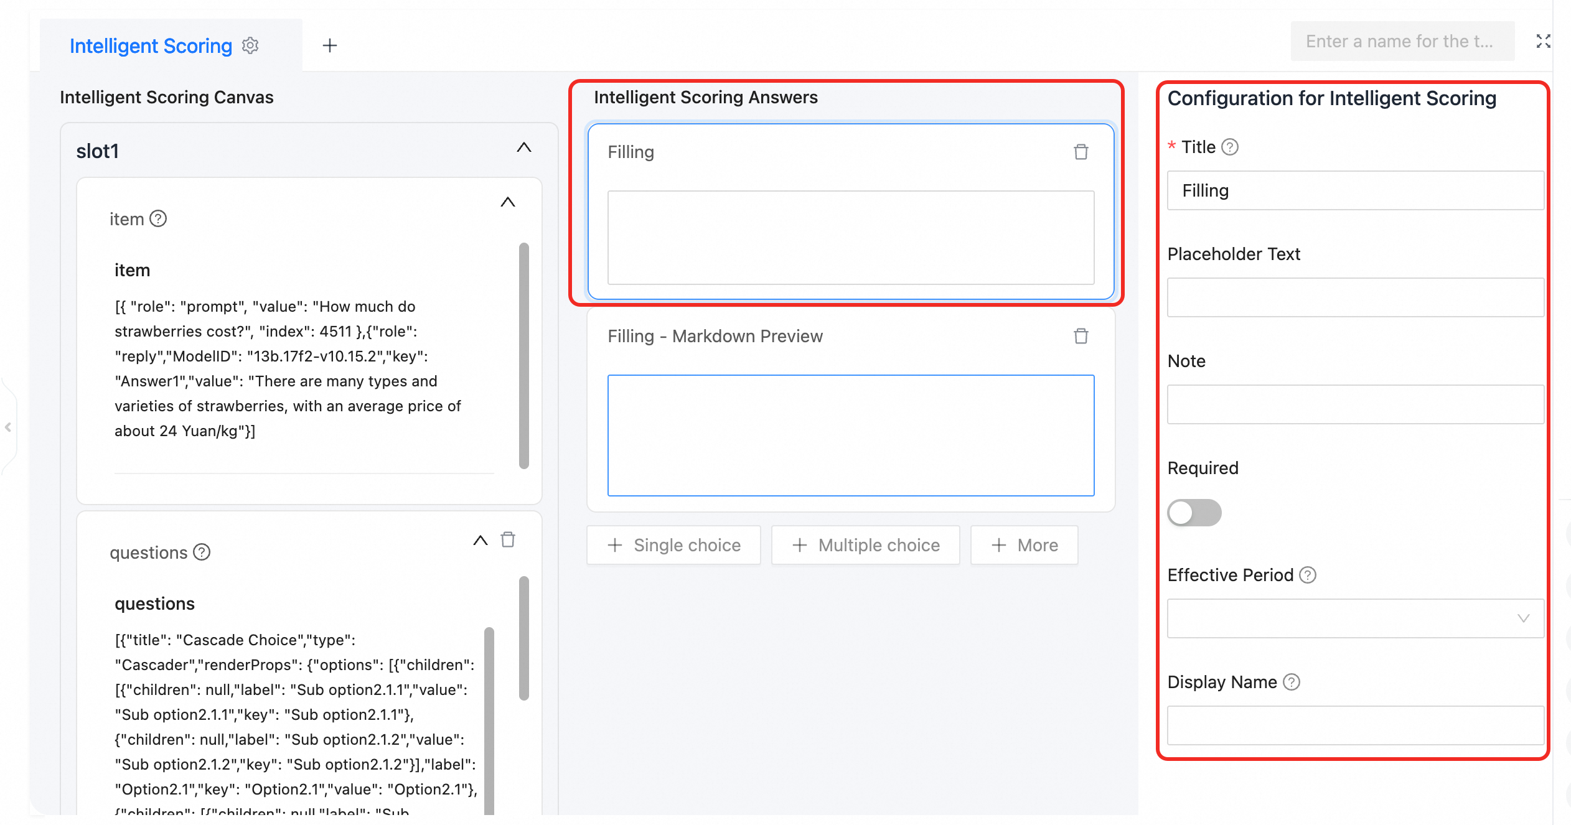Viewport: 1571px width, 825px height.
Task: Select the Filling card title text
Action: coord(631,152)
